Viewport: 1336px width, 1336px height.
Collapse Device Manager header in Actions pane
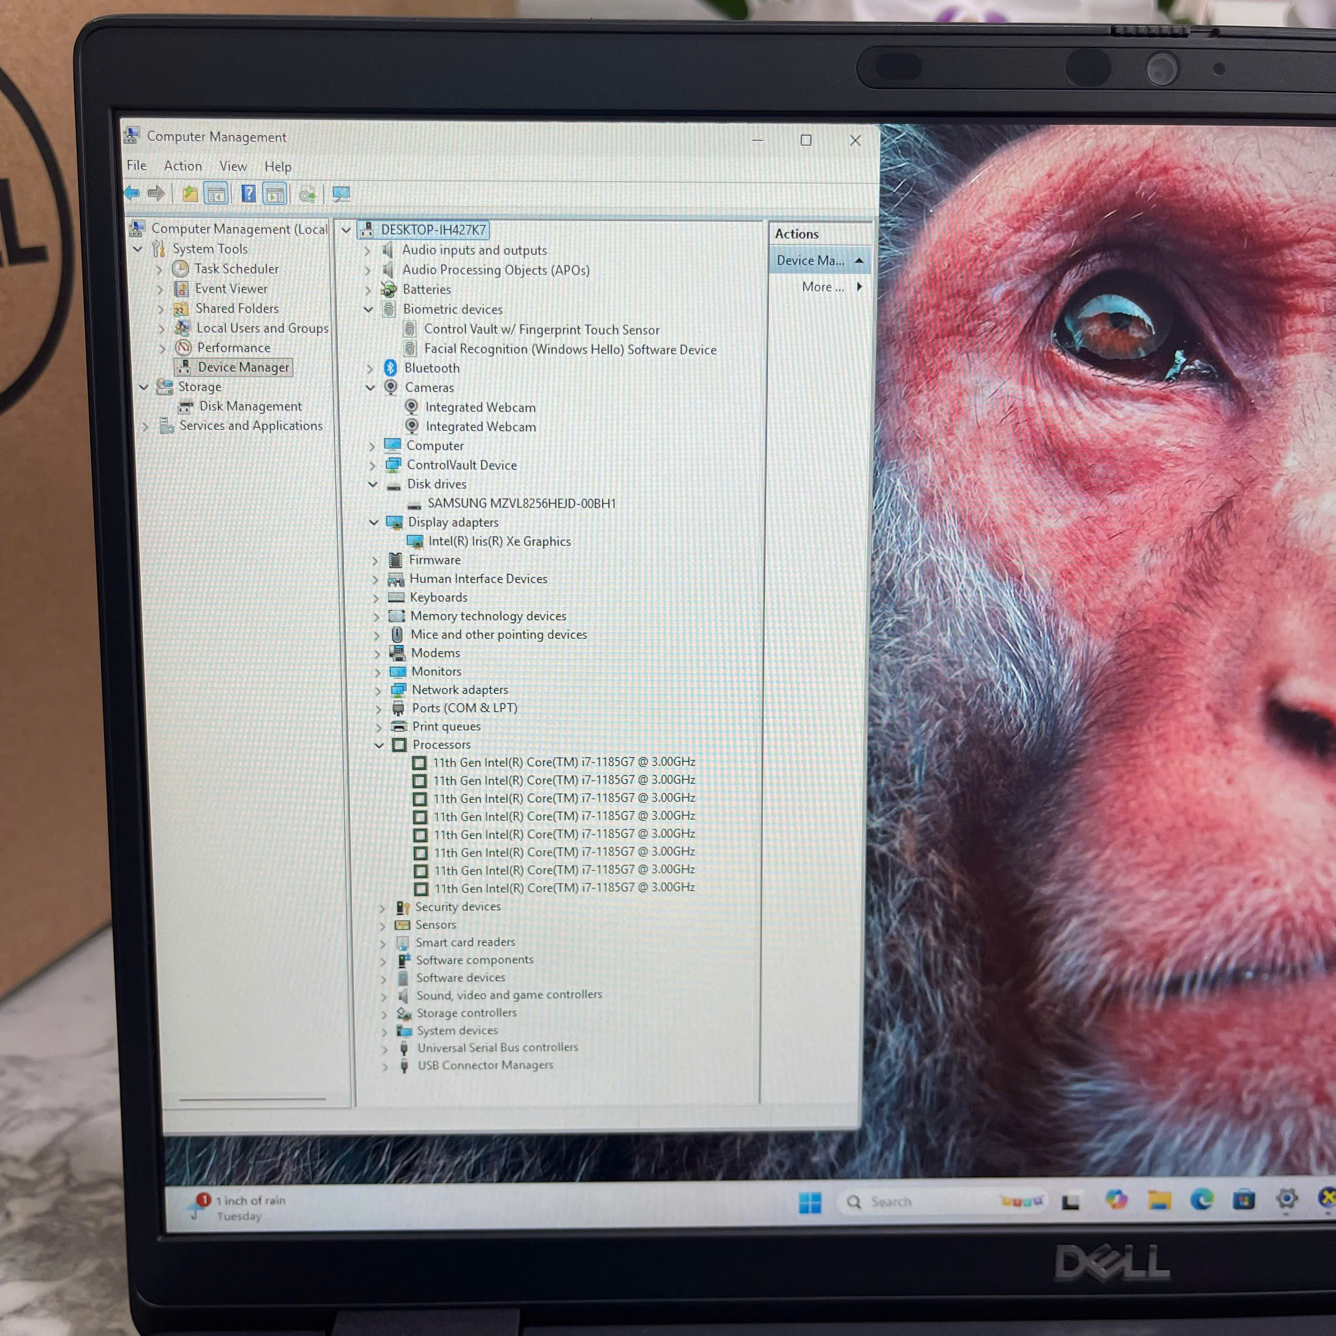[859, 261]
